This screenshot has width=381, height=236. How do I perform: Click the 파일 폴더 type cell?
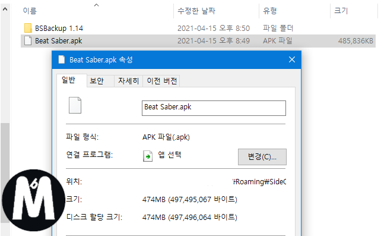coord(278,28)
